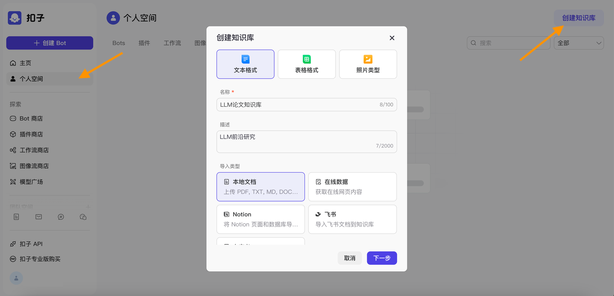Open the 全部 filter dropdown
This screenshot has height=296, width=614.
(579, 43)
